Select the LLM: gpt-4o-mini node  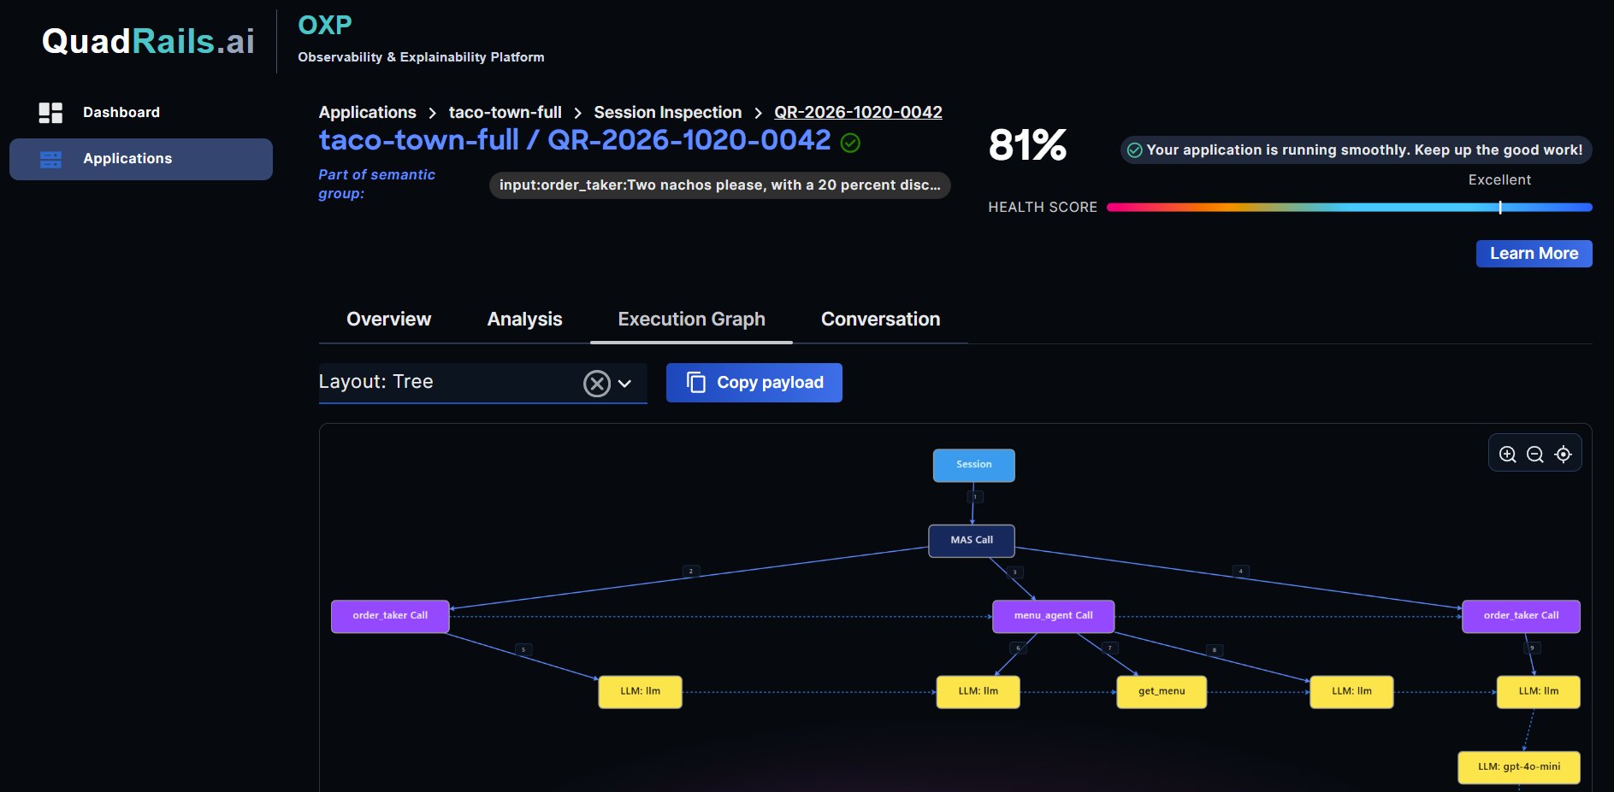(x=1519, y=767)
